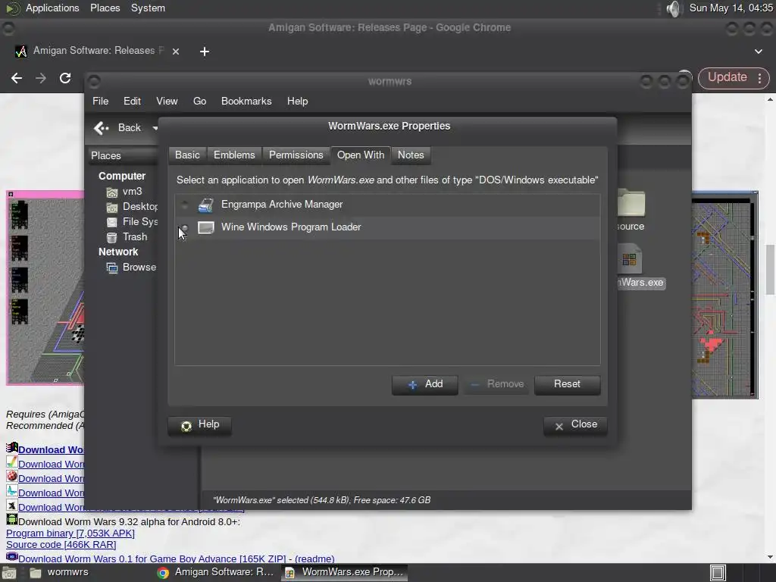Click the Windows flag icon by first Download link
The width and height of the screenshot is (776, 582).
12,448
